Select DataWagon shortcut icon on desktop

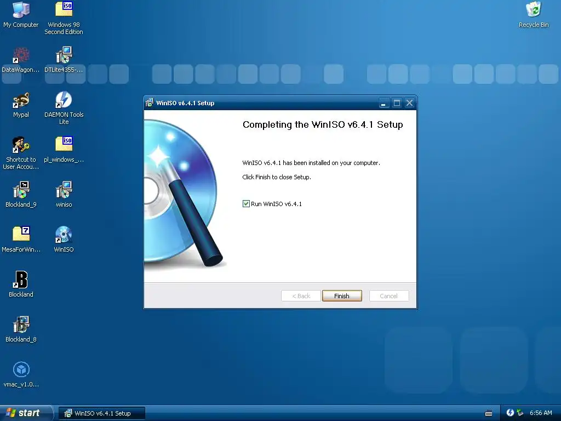pyautogui.click(x=21, y=59)
